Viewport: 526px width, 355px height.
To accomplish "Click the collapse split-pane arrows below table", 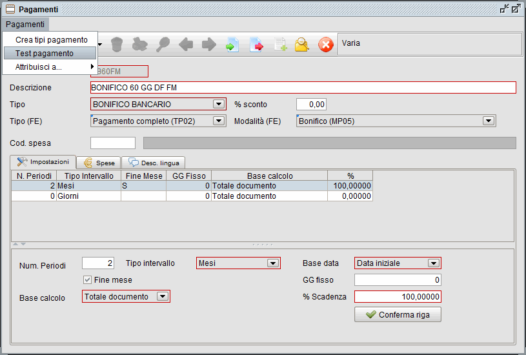I will [19, 244].
